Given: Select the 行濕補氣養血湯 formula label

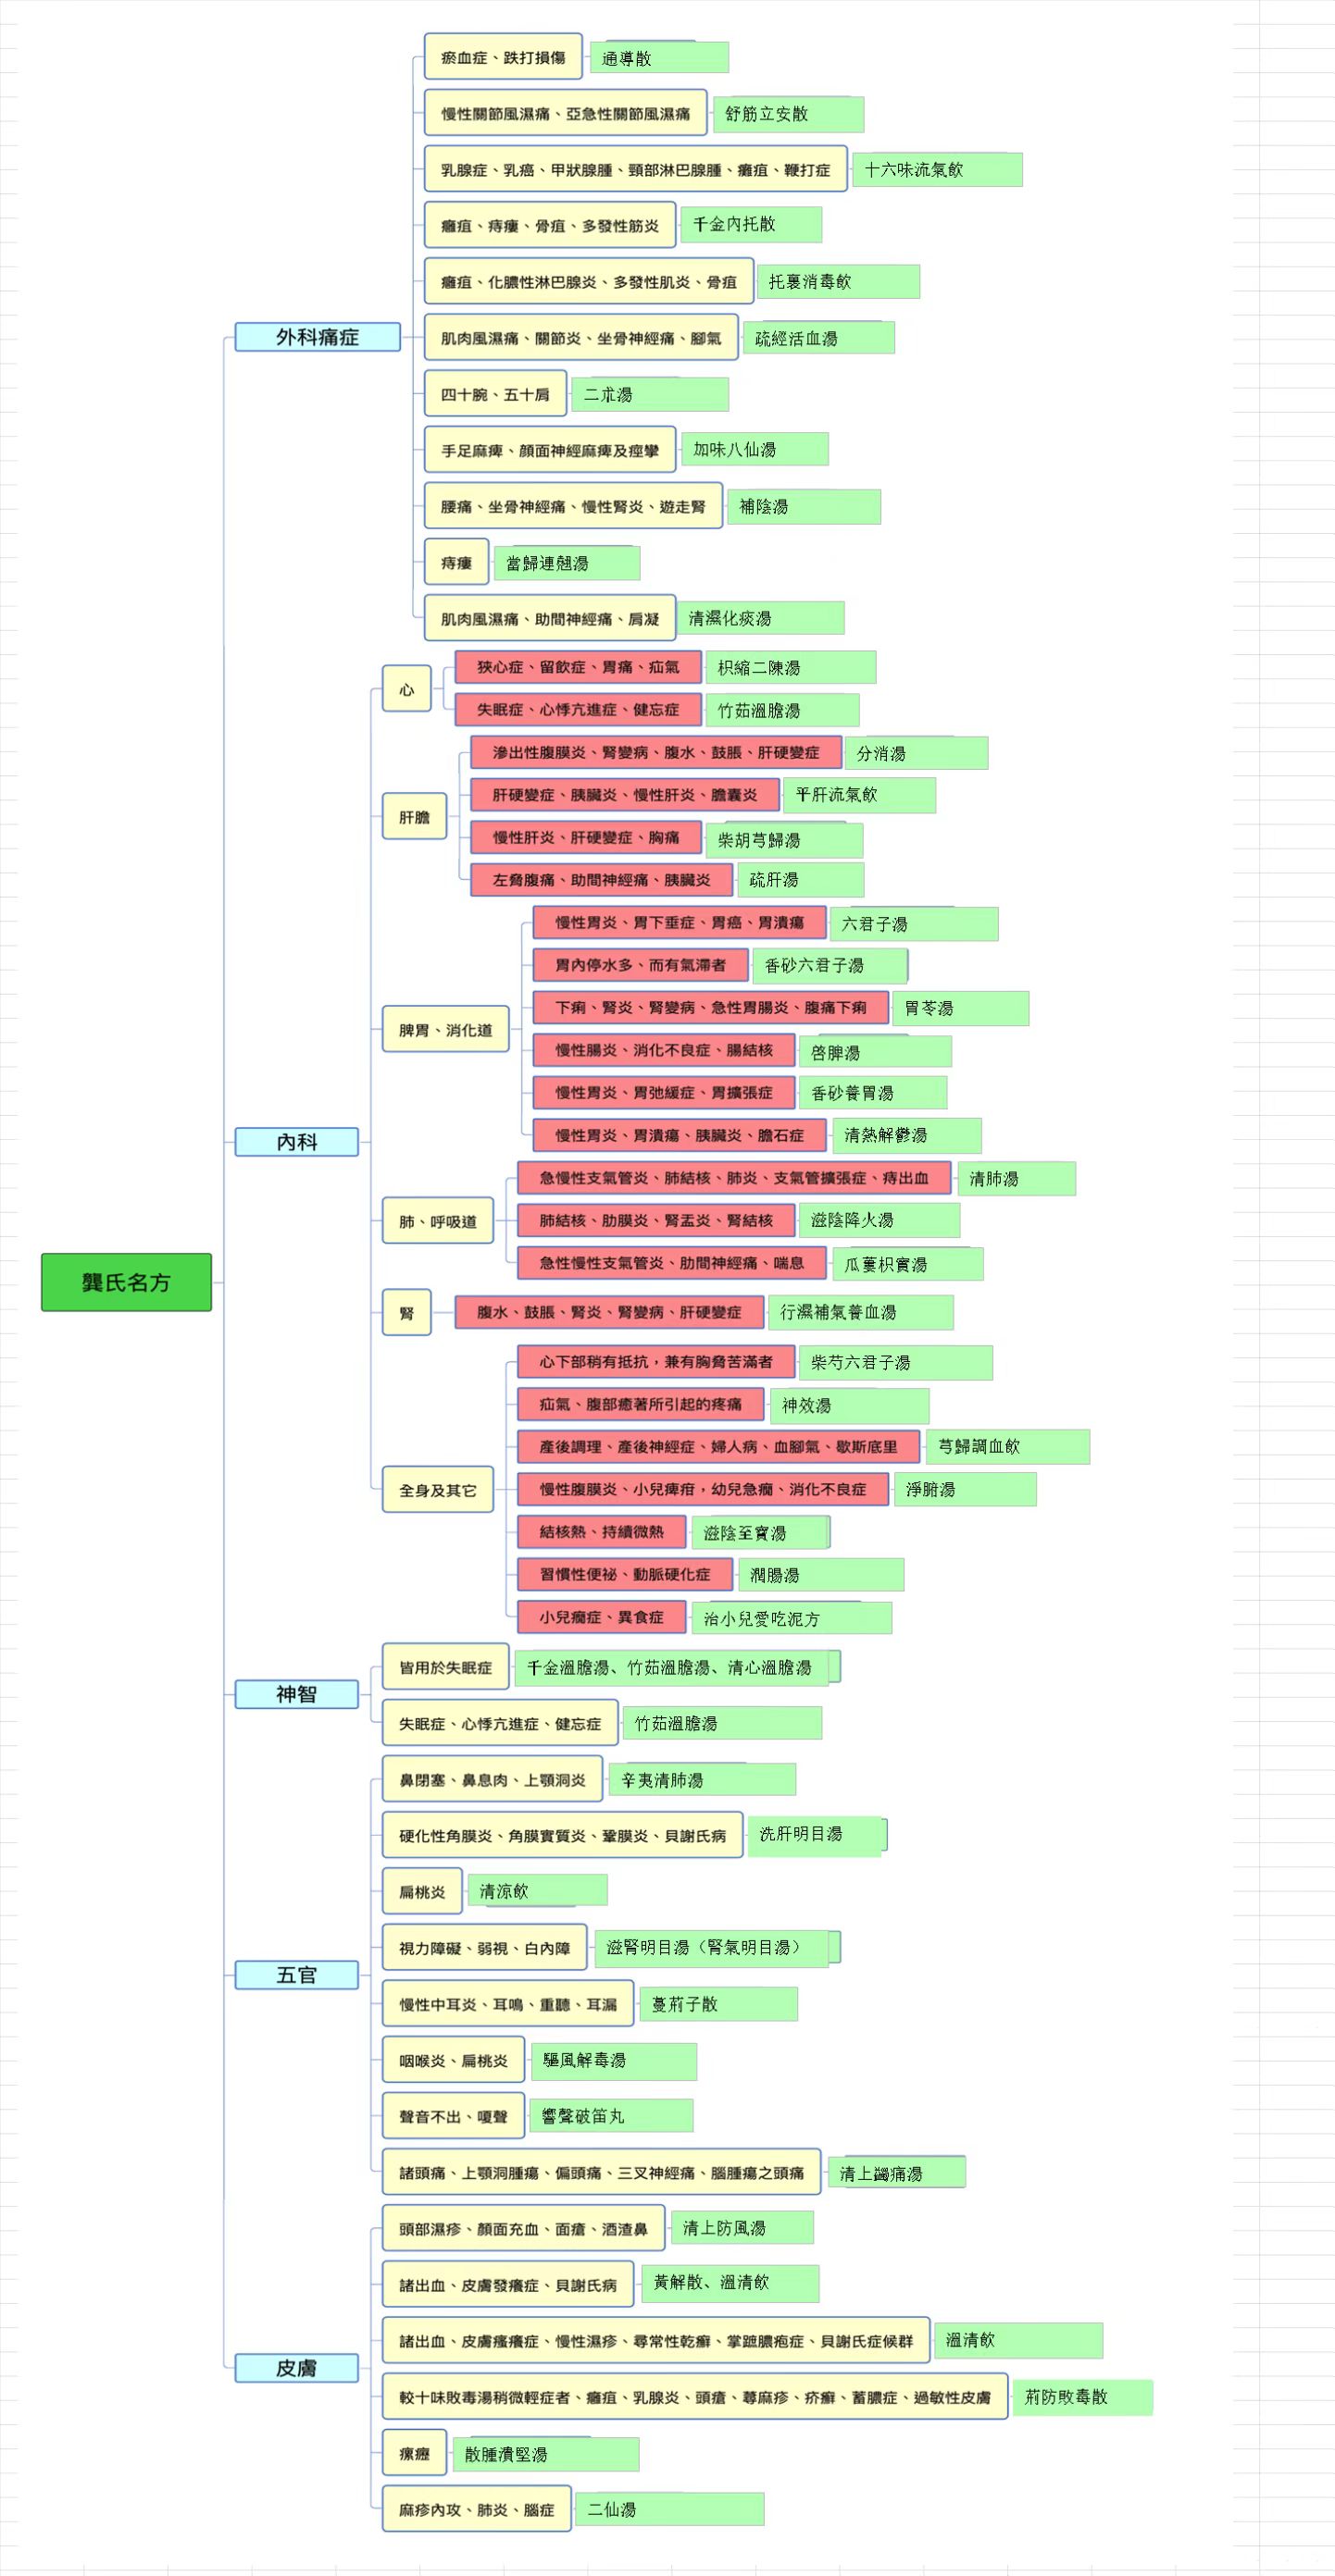Looking at the screenshot, I should (861, 1313).
